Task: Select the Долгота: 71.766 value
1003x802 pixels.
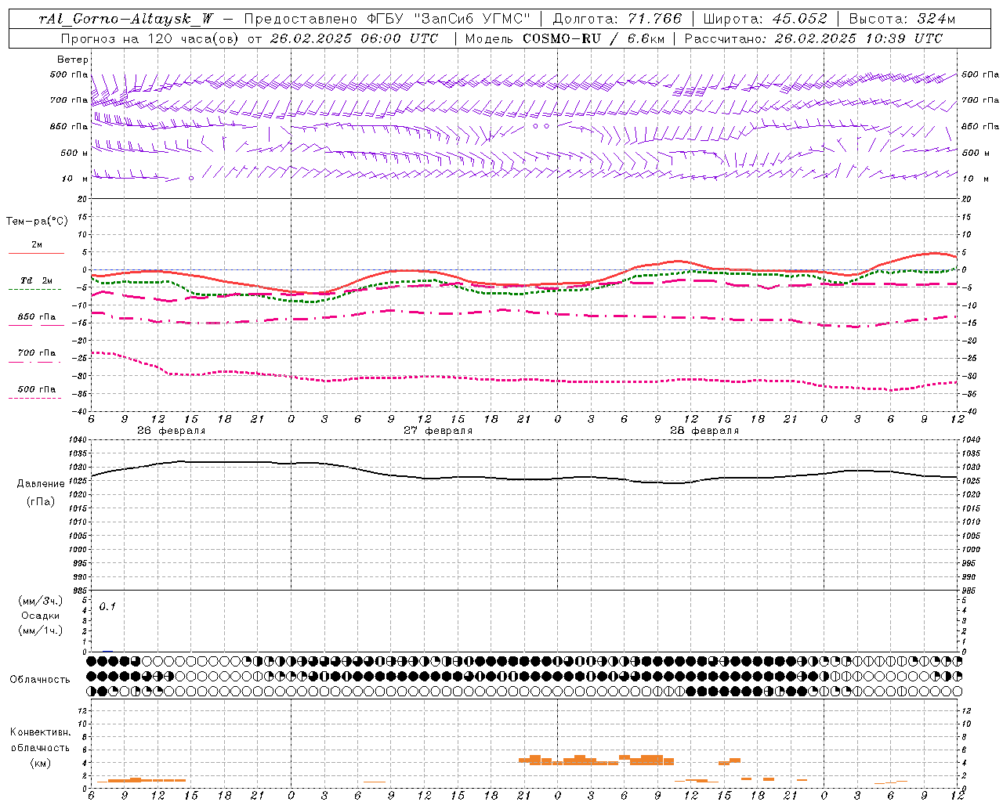Action: [617, 19]
